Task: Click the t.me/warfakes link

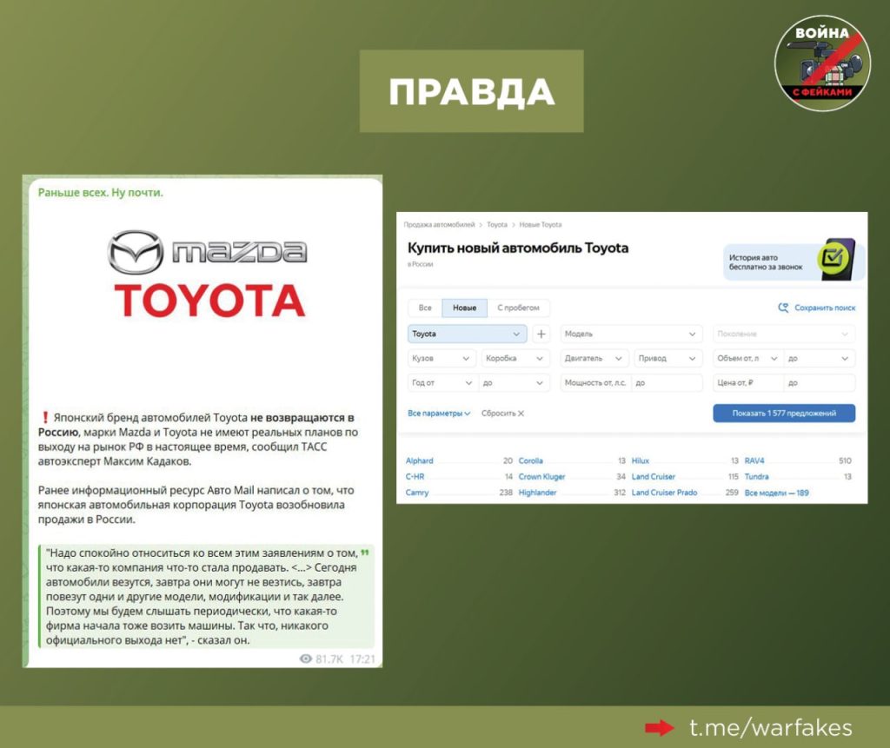Action: click(771, 727)
